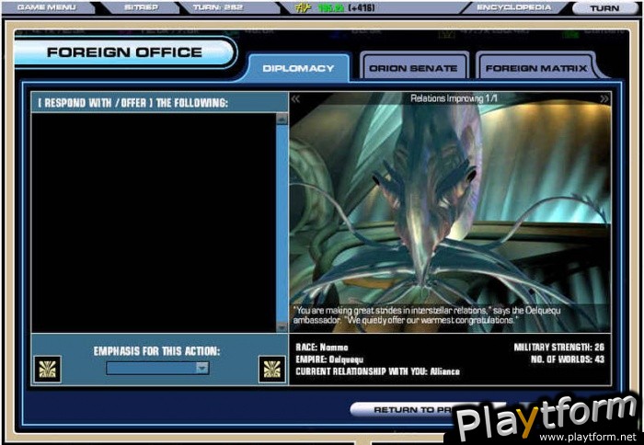The height and width of the screenshot is (445, 644).
Task: Click the Race: Nommo text
Action: (322, 348)
